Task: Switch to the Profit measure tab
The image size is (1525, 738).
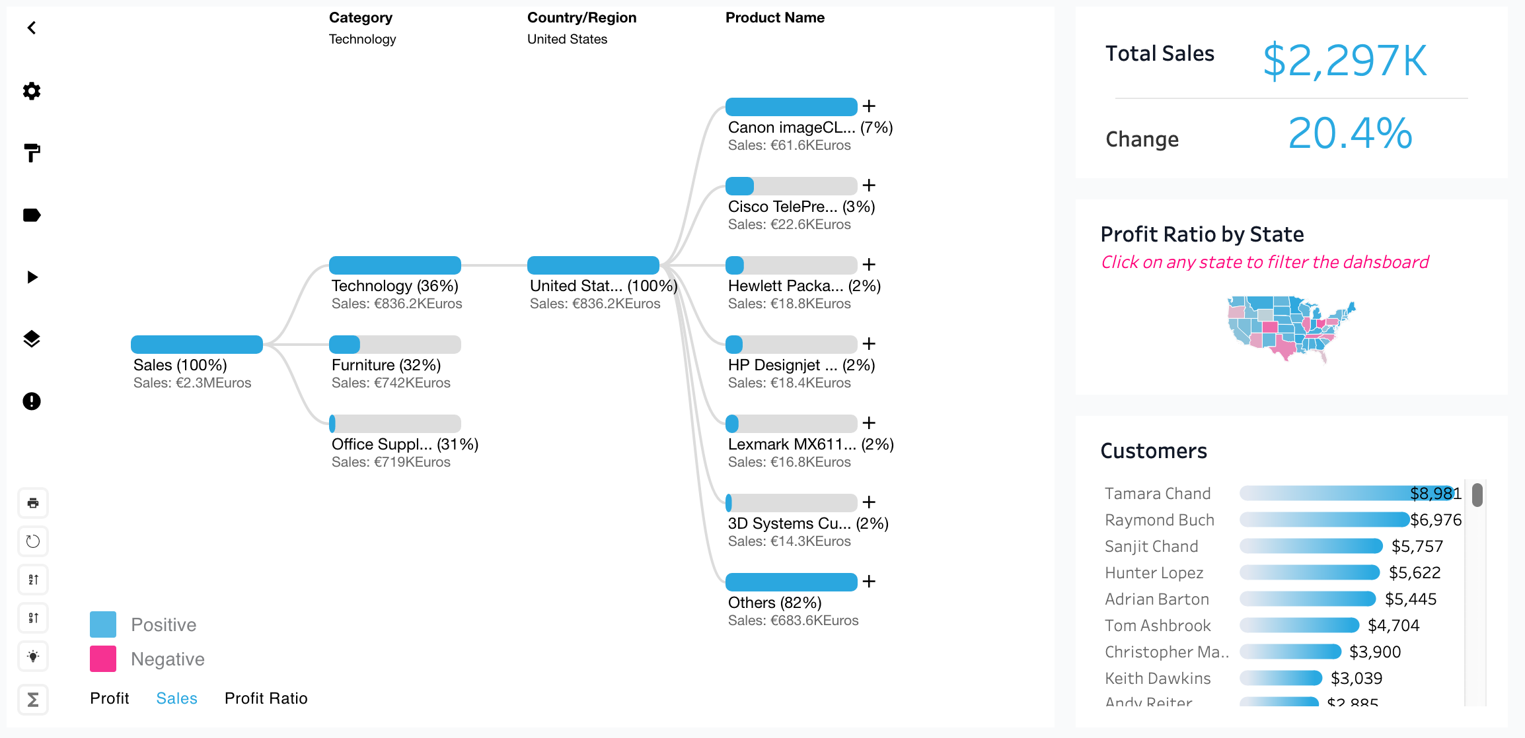Action: [110, 698]
